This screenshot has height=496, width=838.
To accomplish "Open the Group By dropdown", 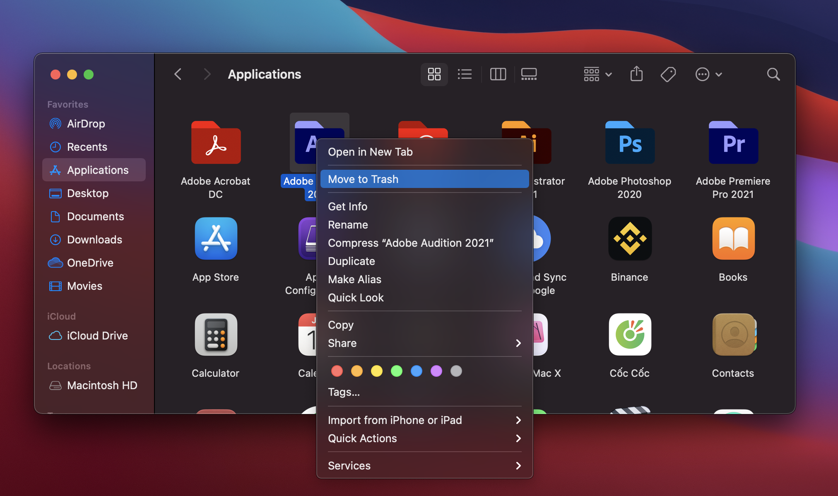I will tap(597, 75).
